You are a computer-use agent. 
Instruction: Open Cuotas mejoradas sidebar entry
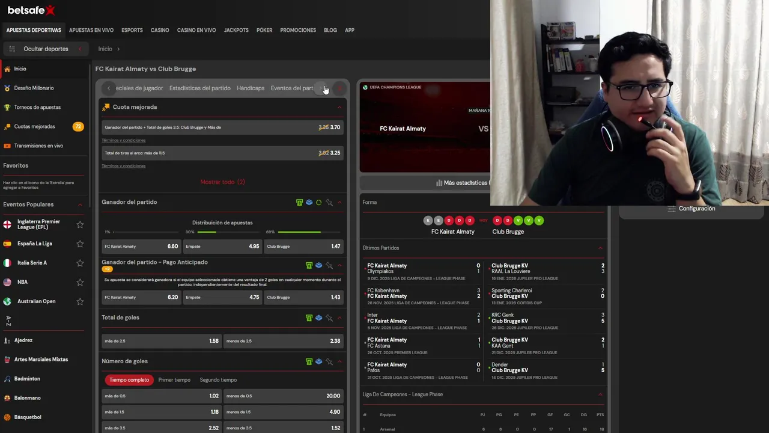point(43,127)
